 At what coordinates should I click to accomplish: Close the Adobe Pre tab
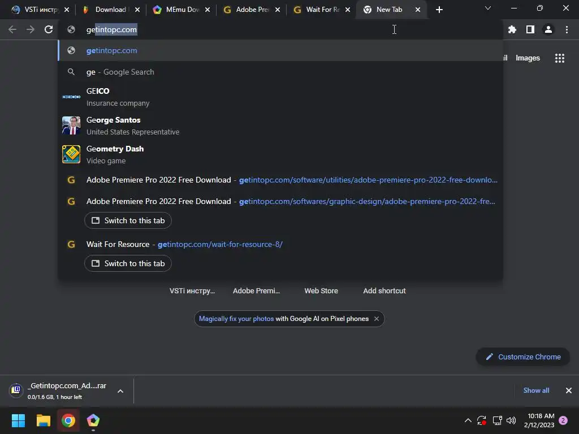278,10
